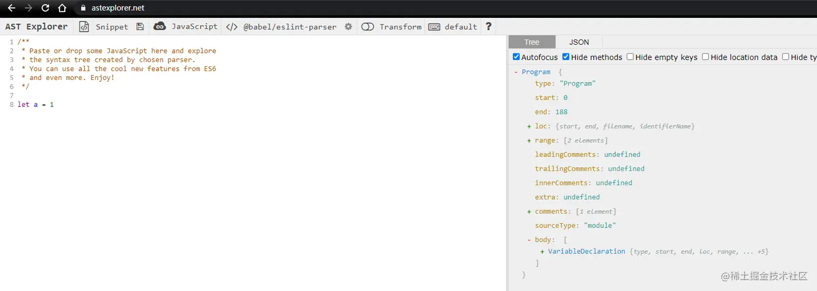Open the default keymap menu
This screenshot has height=291, width=817.
pos(461,26)
